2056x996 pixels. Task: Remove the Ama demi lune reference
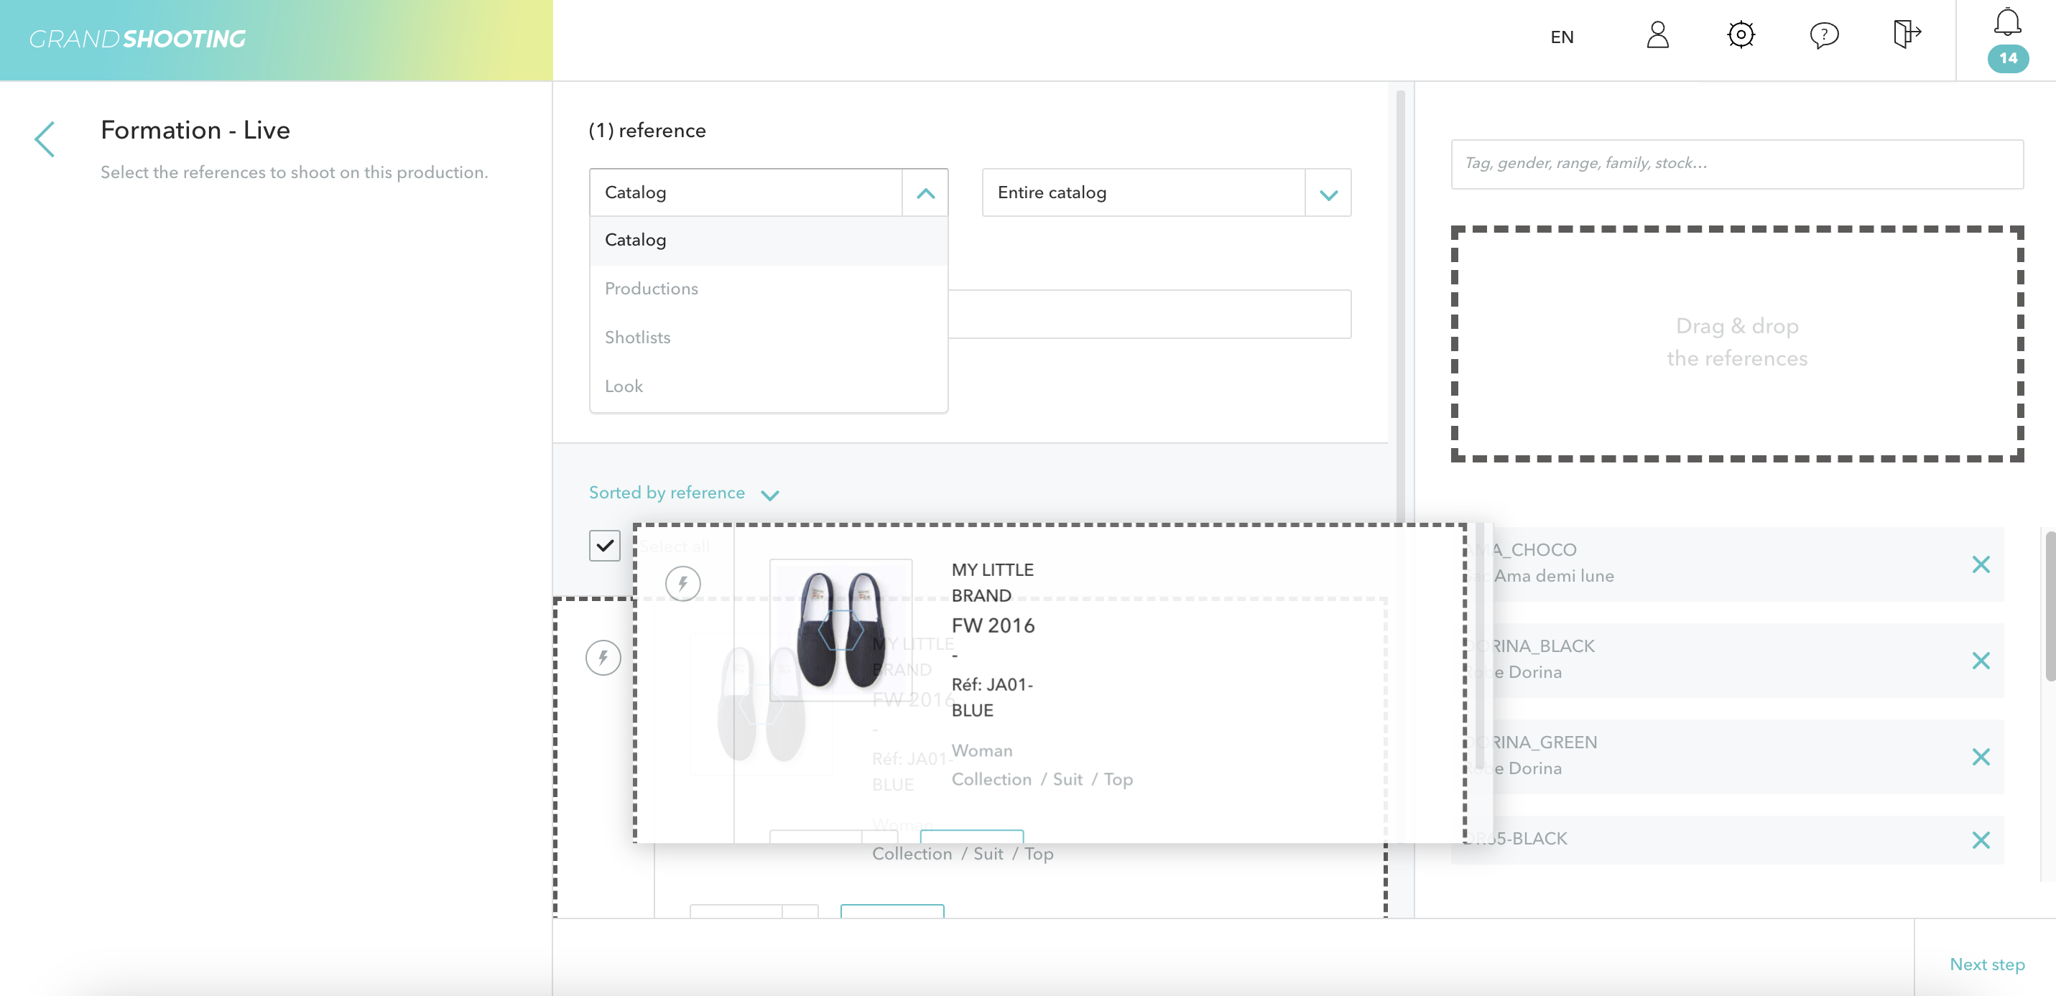pyautogui.click(x=1980, y=564)
